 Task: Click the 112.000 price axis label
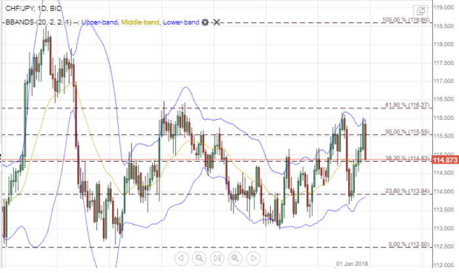tap(444, 265)
